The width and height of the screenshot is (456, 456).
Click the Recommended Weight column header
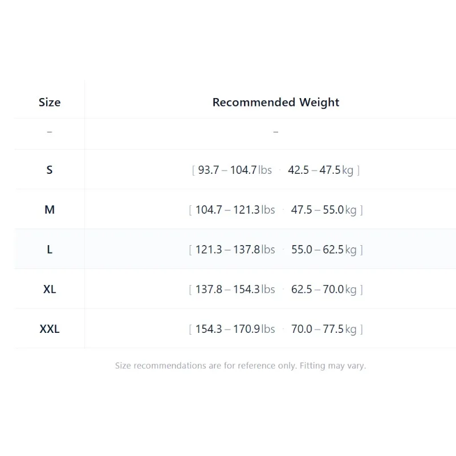tap(276, 102)
